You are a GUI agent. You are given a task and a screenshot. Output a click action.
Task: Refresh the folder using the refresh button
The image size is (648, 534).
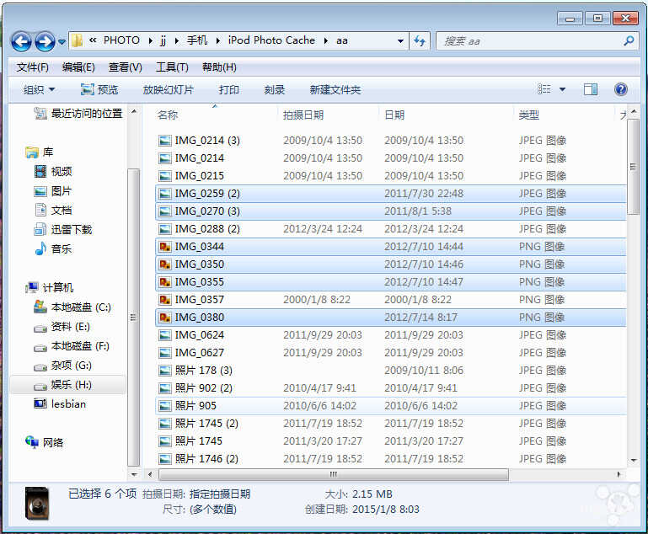(x=420, y=41)
